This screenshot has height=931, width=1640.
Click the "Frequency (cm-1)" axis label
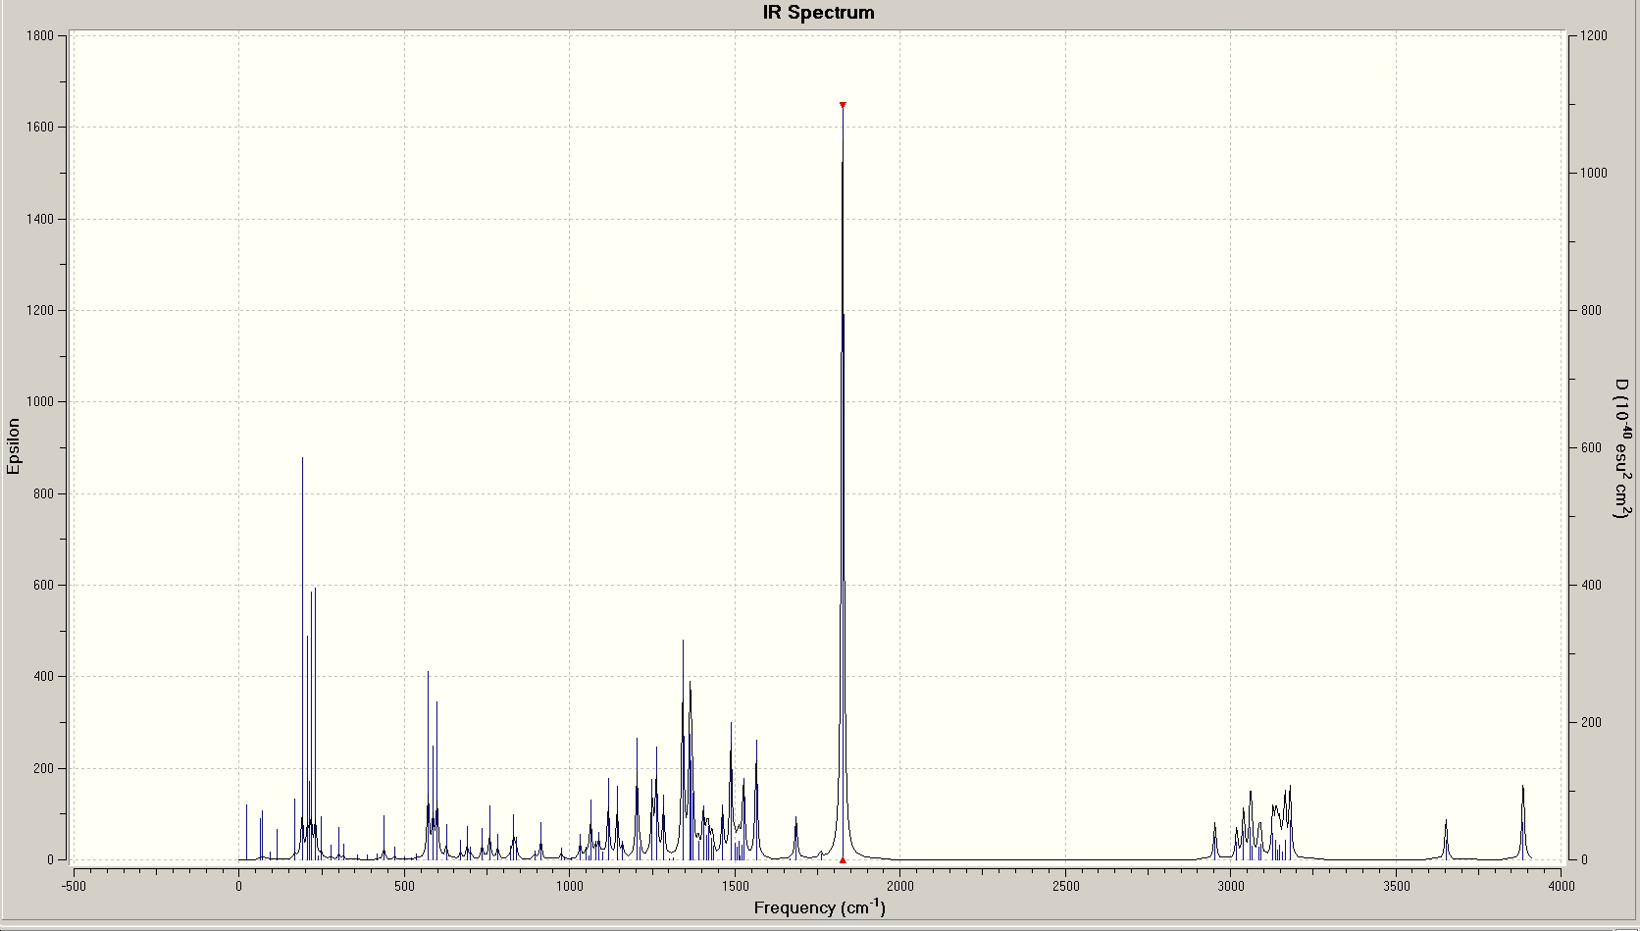coord(819,907)
